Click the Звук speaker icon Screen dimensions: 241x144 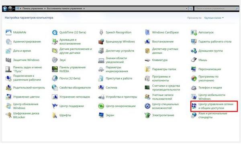55,60
